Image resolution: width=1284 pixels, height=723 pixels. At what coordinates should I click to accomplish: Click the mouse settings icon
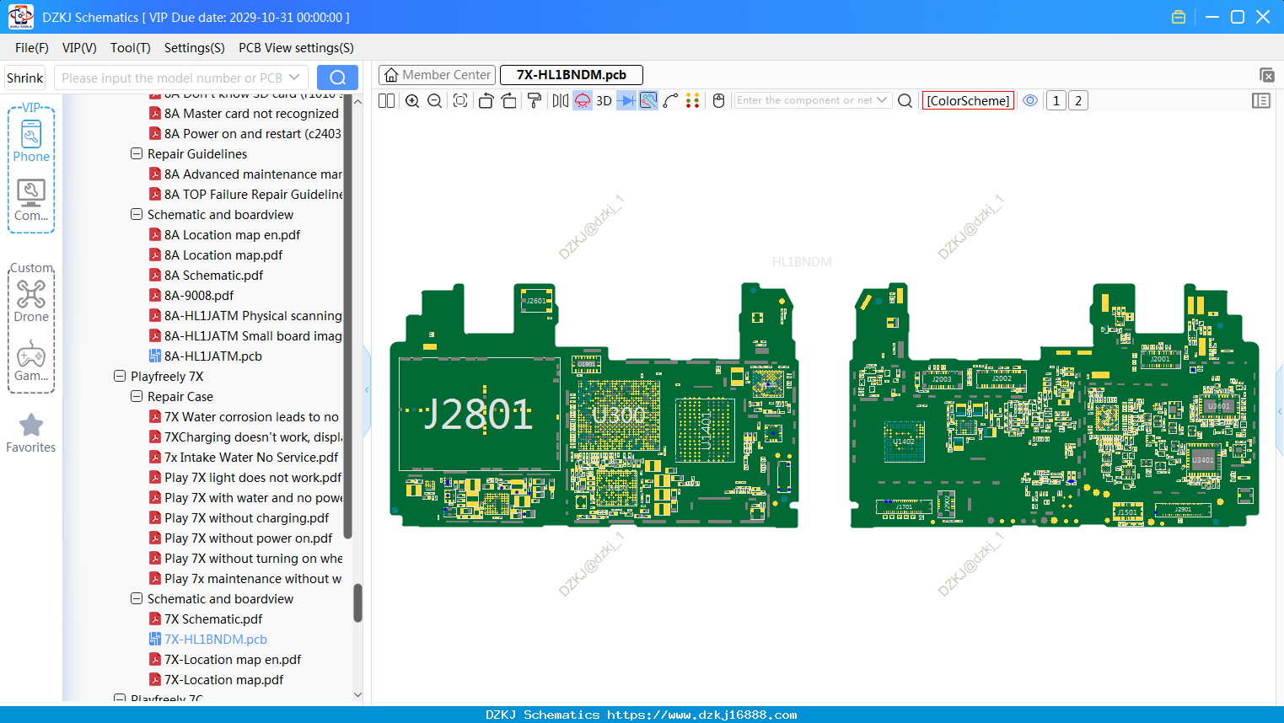(x=719, y=101)
